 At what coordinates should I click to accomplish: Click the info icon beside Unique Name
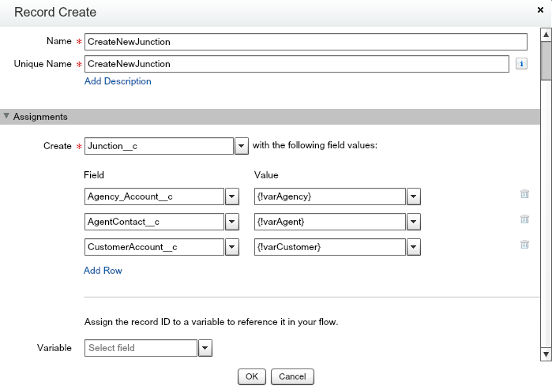[521, 64]
